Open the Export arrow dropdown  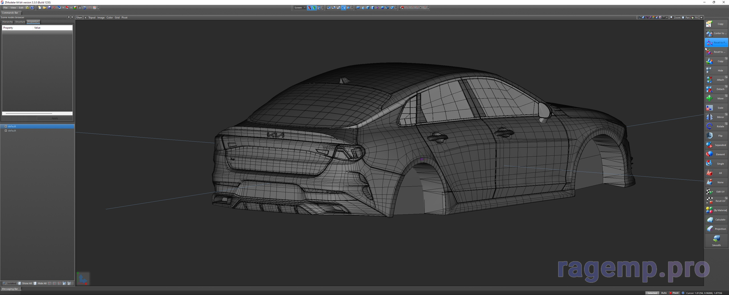coord(71,8)
